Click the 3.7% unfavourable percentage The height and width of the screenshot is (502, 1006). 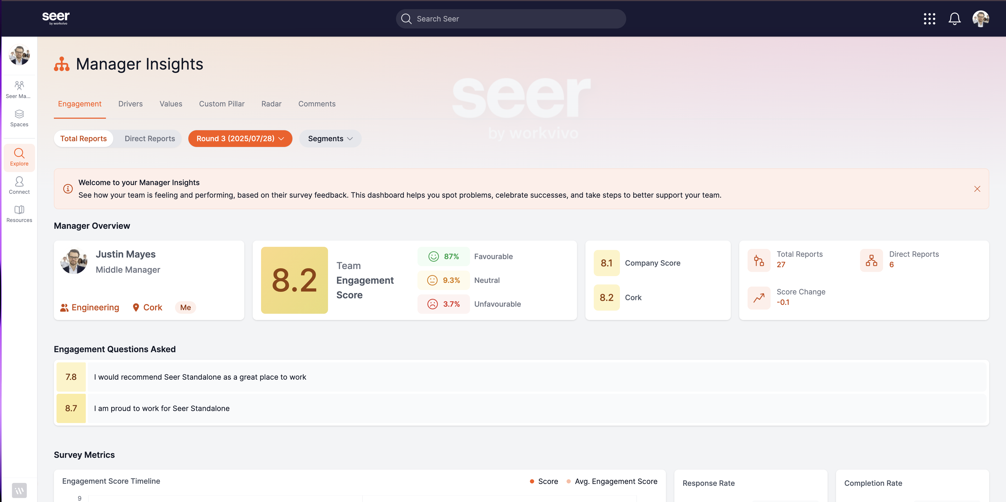451,304
